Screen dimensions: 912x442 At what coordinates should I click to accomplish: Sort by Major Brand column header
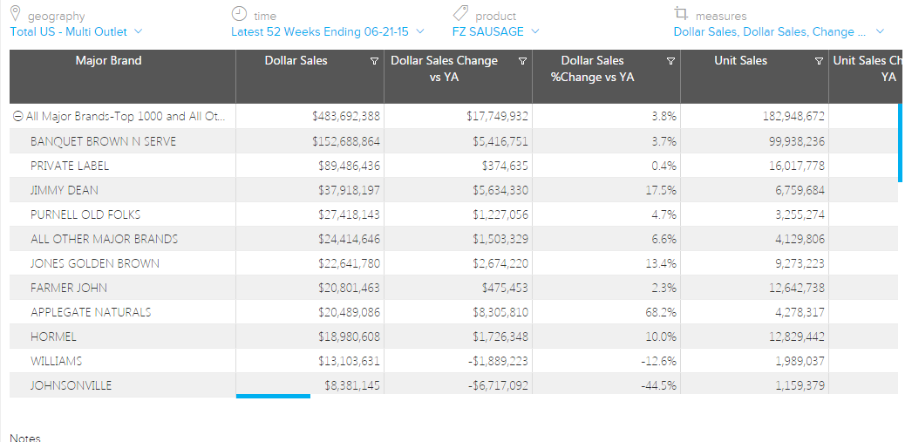click(109, 61)
